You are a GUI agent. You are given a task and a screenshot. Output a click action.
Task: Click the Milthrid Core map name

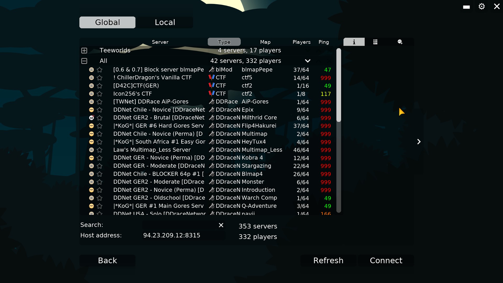coord(259,118)
